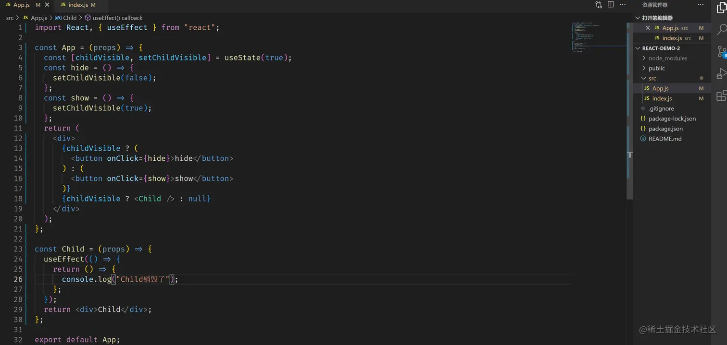727x345 pixels.
Task: Open Explorer panel more actions ellipsis
Action: pos(700,5)
